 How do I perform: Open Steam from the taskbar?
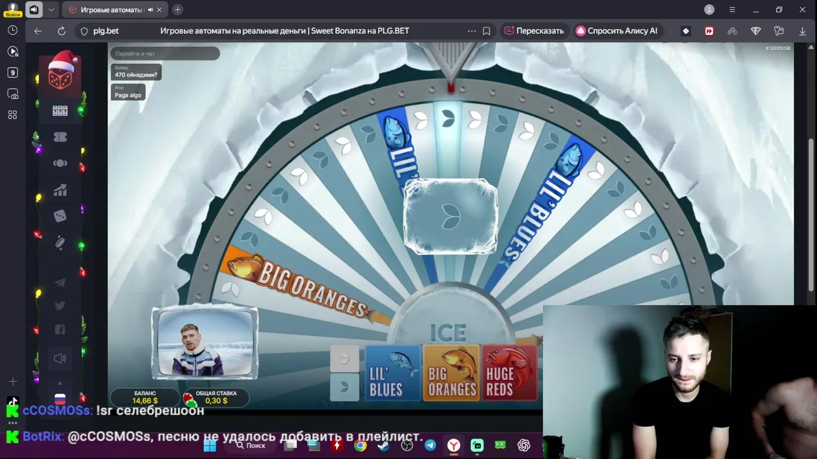(384, 446)
